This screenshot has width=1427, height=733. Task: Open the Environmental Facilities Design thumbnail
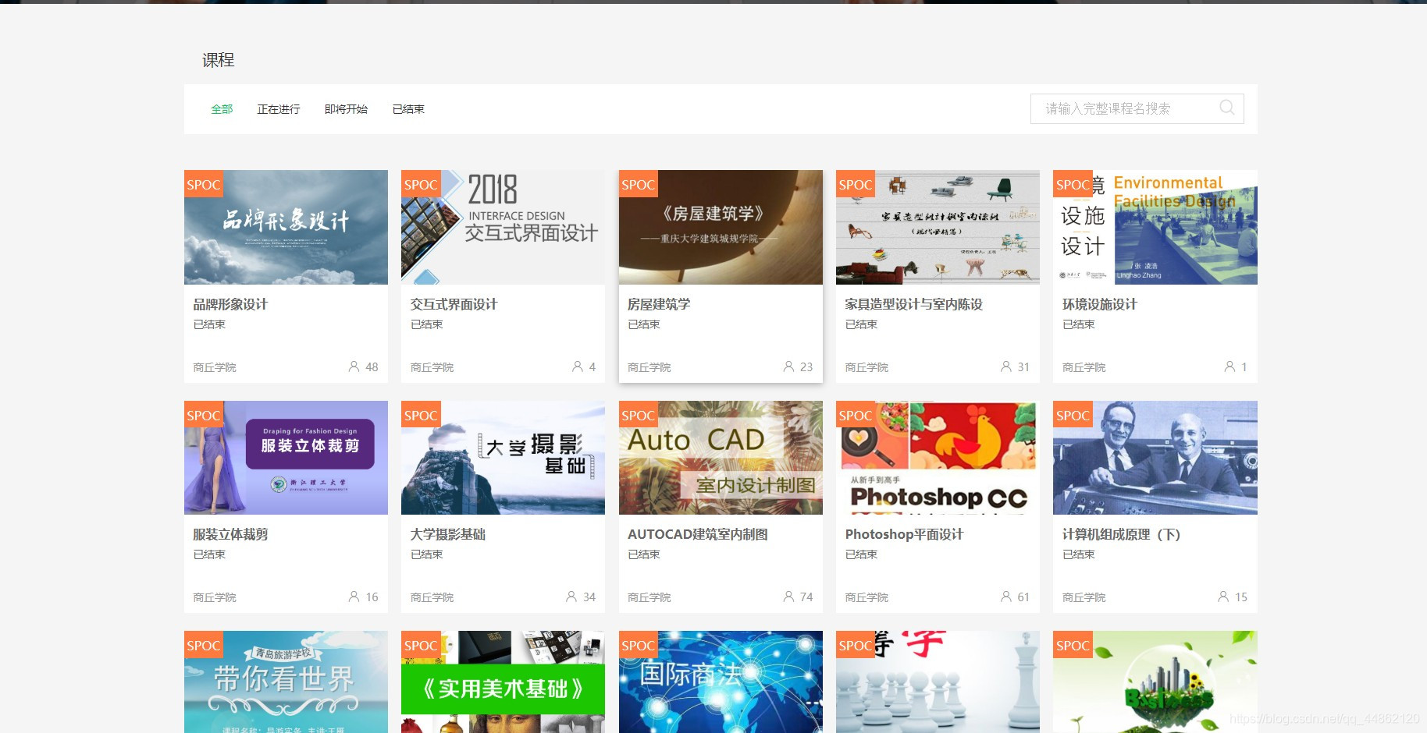tap(1155, 227)
